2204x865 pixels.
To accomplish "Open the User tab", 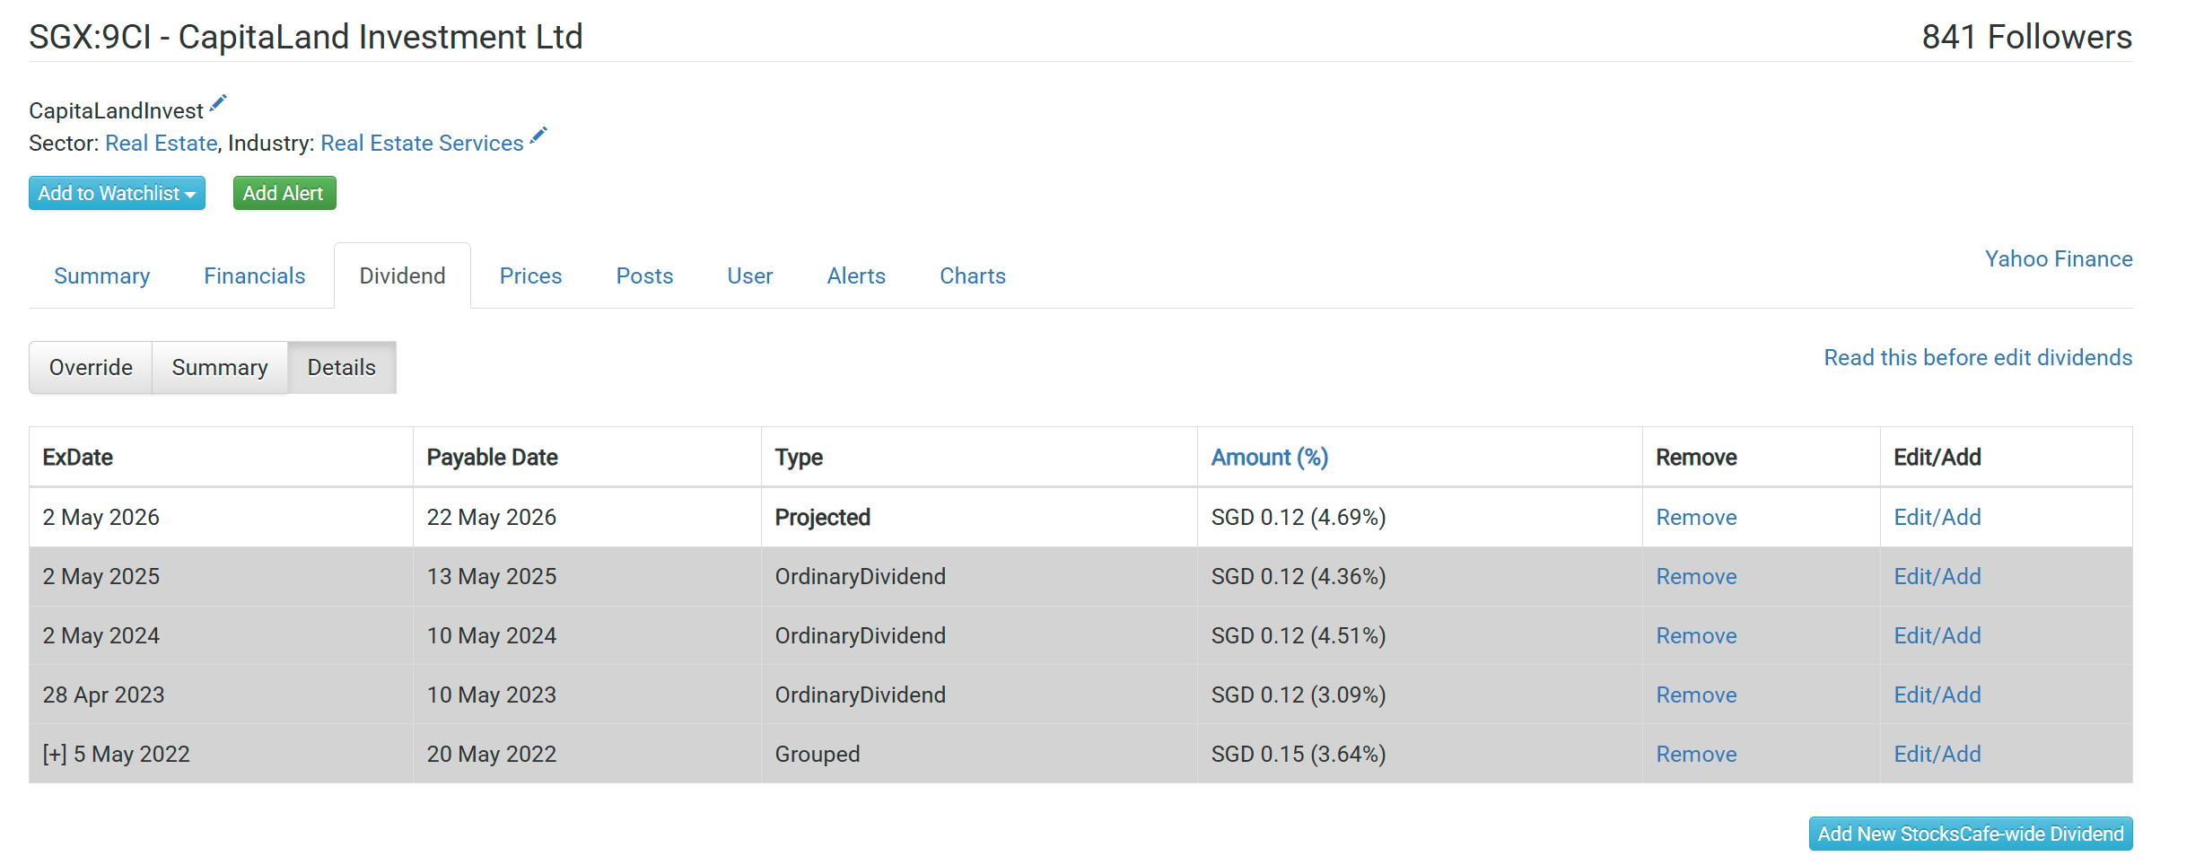I will pyautogui.click(x=750, y=275).
